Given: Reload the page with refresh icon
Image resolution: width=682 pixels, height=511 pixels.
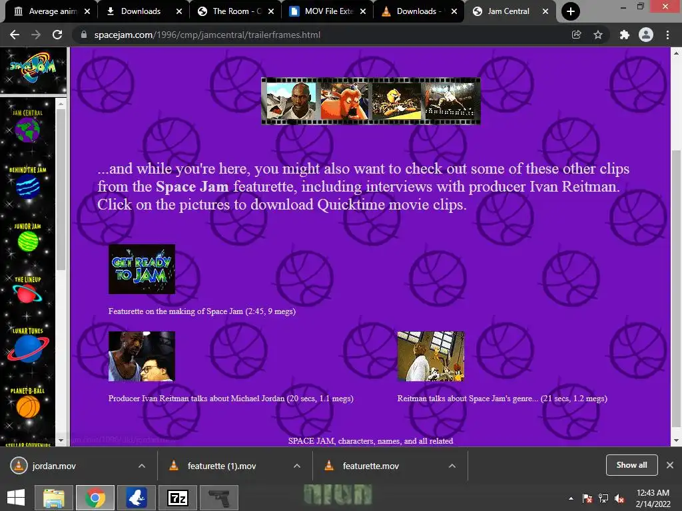Looking at the screenshot, I should pos(57,35).
